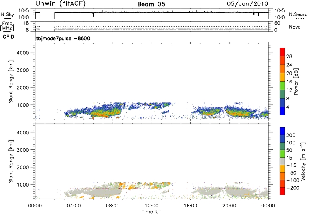Click the "4000" tick of the power panel

23,53
